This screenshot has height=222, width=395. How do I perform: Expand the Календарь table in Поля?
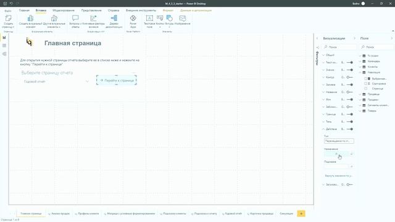tap(360, 62)
